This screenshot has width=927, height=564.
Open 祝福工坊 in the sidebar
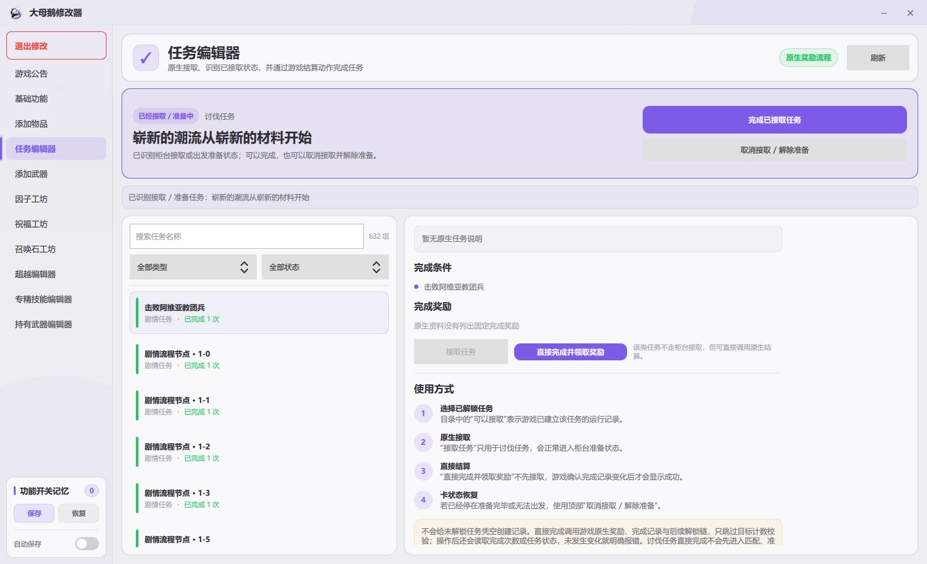(56, 224)
